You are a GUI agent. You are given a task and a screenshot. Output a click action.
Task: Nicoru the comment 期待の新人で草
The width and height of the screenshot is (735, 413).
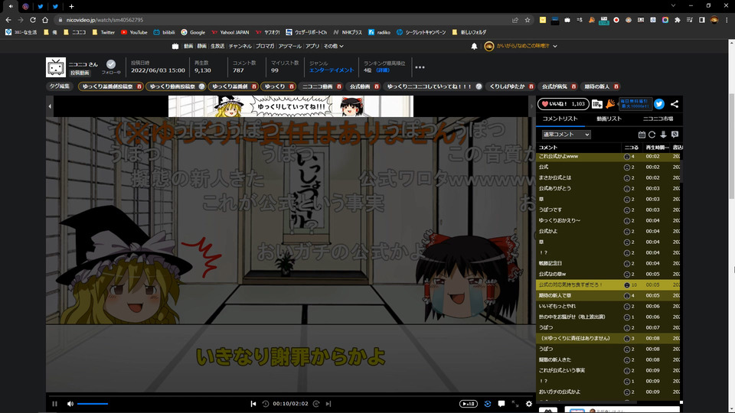627,296
